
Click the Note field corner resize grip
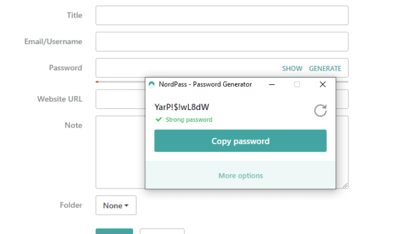pos(345,185)
